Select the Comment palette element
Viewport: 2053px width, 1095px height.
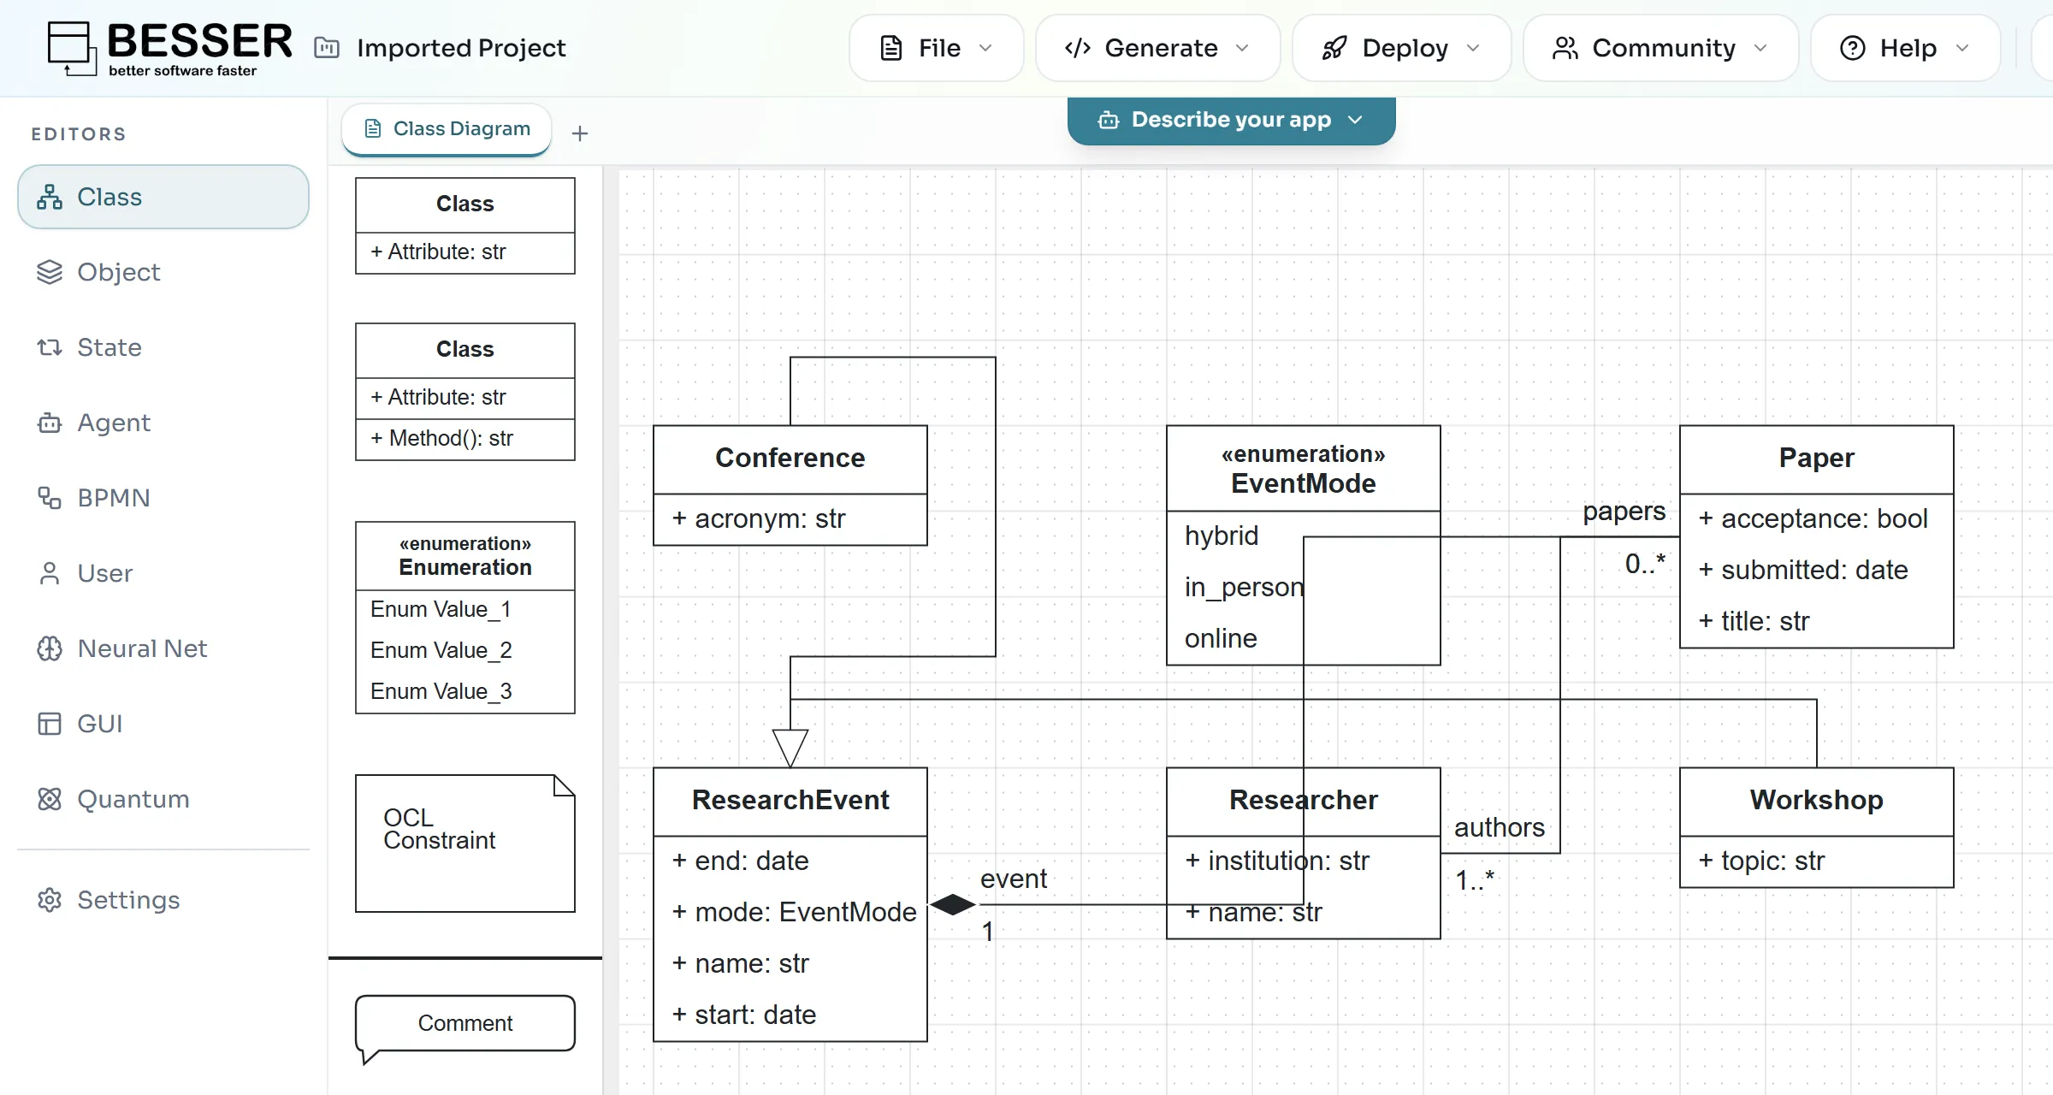[x=465, y=1027]
